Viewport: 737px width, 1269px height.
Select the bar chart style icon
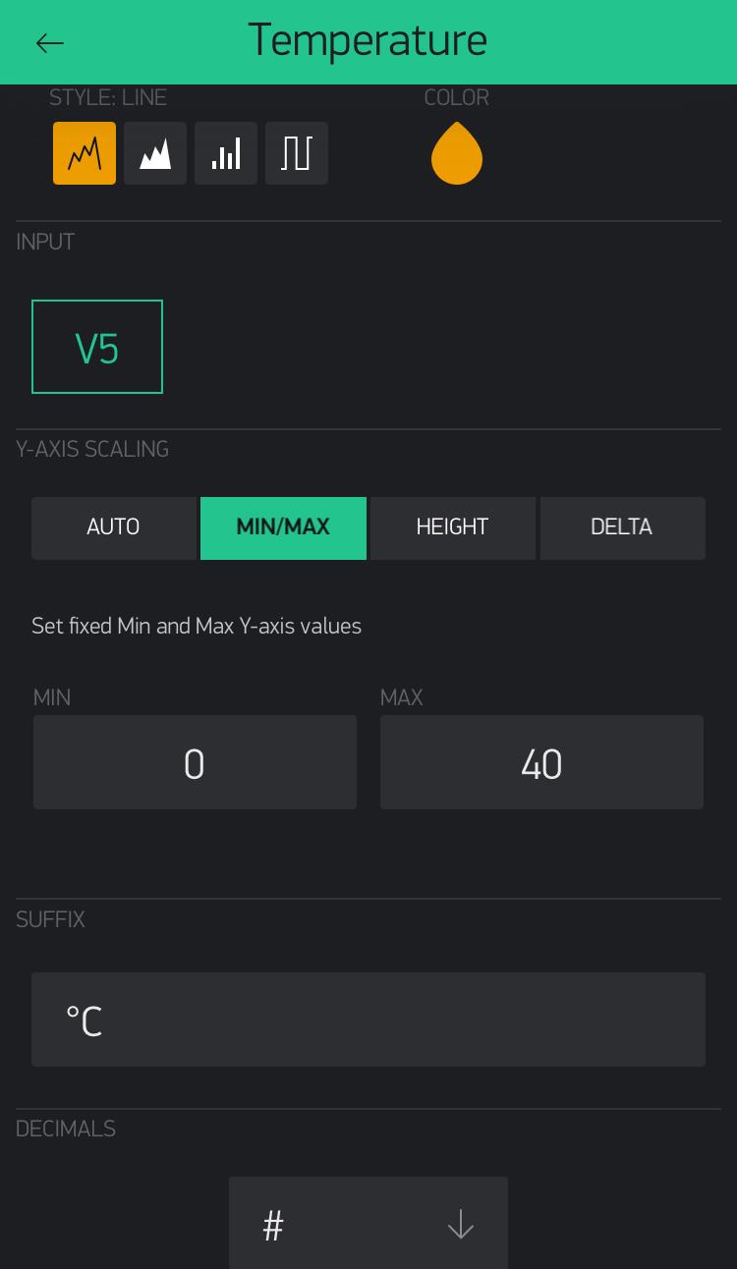click(226, 153)
